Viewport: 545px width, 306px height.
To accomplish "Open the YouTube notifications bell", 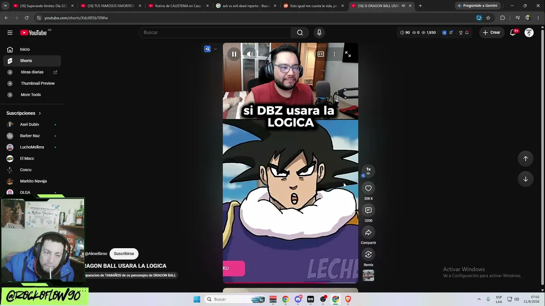I will (x=513, y=32).
